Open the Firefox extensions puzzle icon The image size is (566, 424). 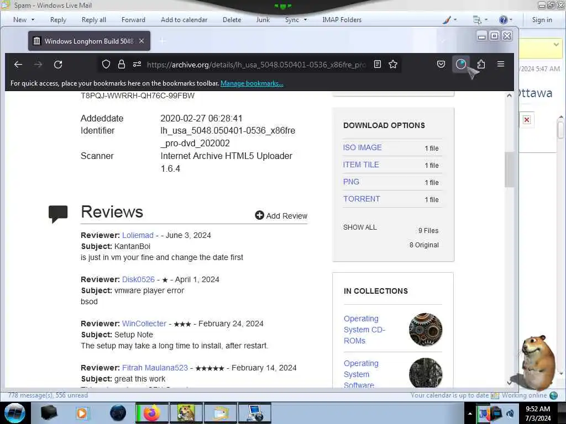click(481, 64)
